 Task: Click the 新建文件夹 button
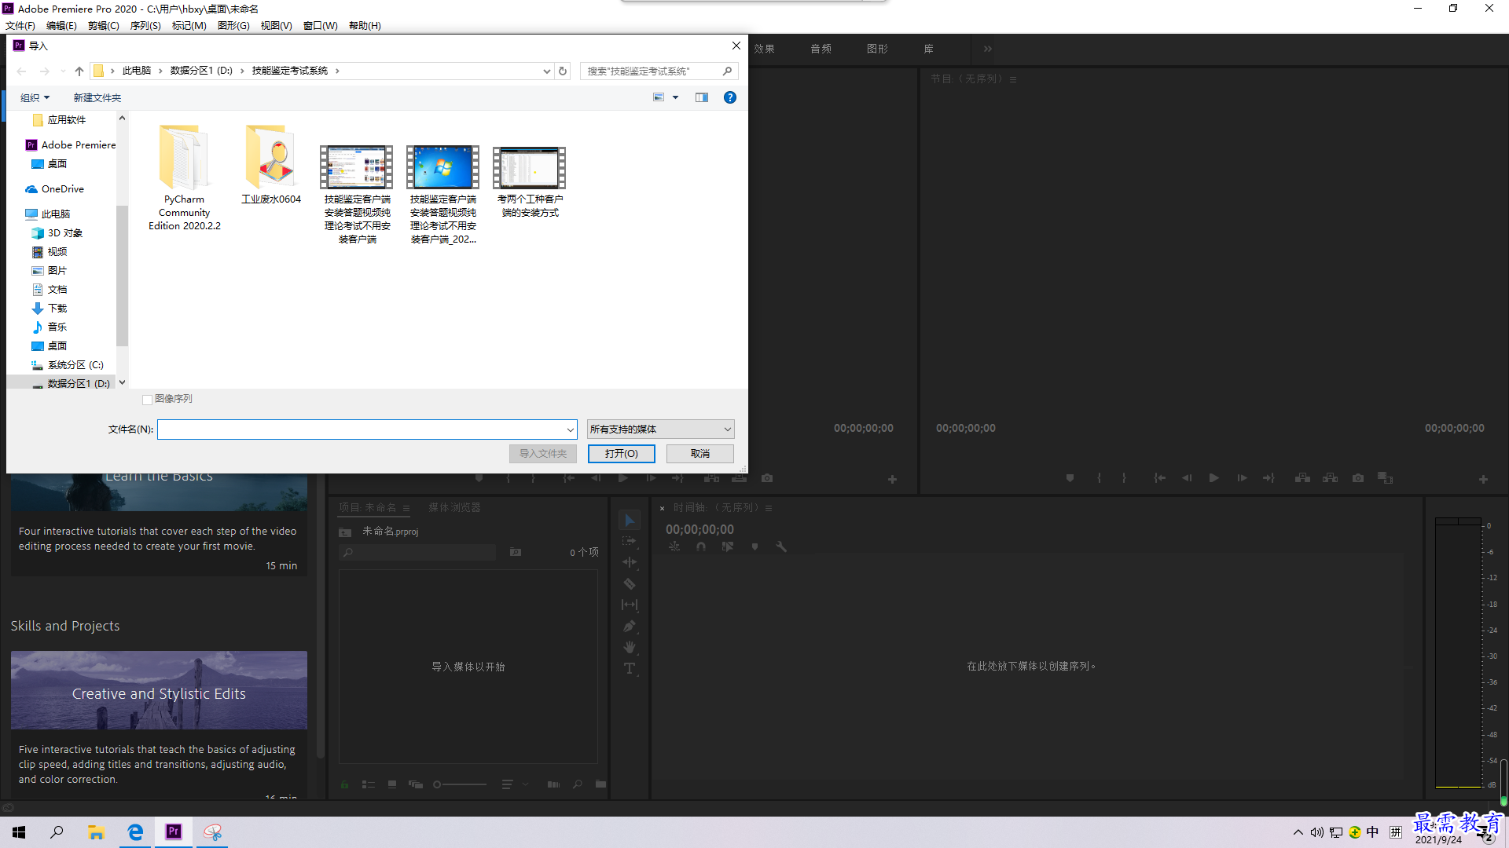click(x=97, y=98)
